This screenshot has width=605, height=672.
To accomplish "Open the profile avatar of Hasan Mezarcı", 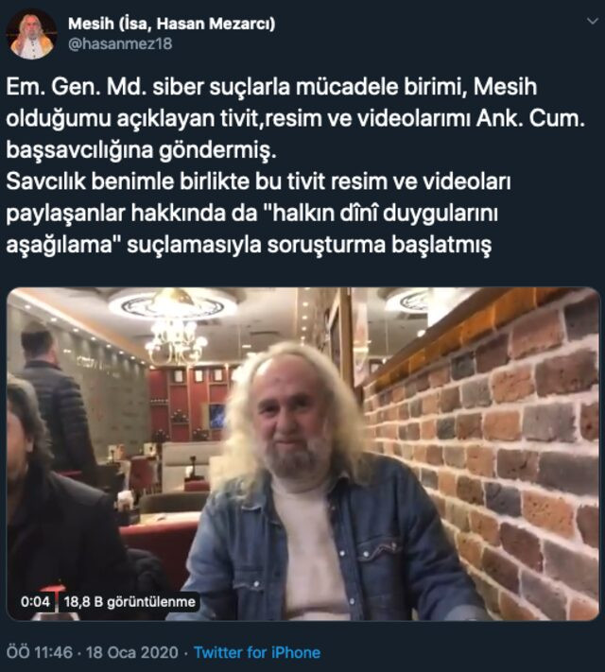I will (31, 34).
